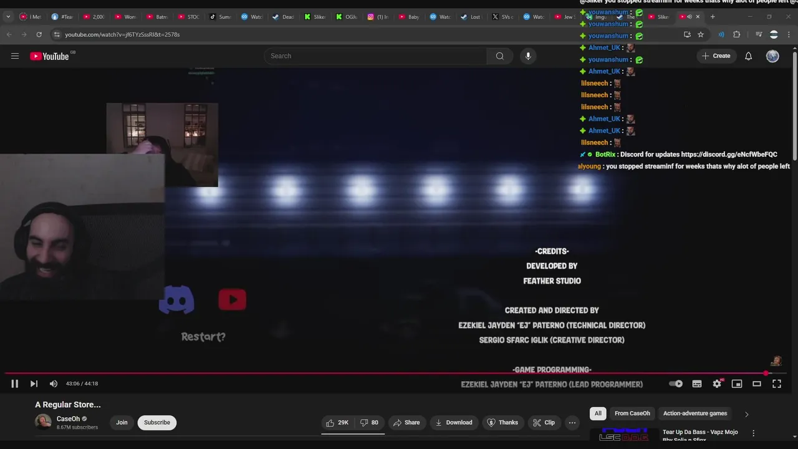This screenshot has height=449, width=798.
Task: Switch to the X SVs tab
Action: tap(502, 17)
